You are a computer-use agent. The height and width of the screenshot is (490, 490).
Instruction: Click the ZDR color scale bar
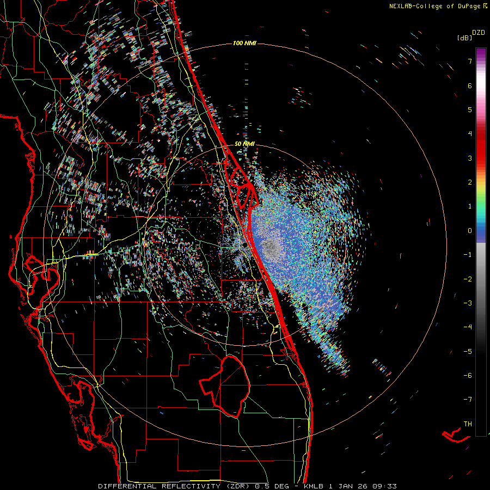(481, 242)
